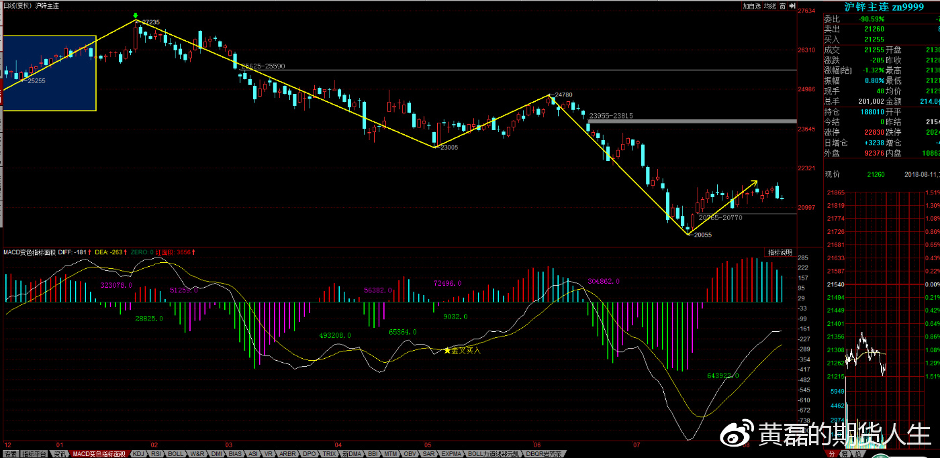Screen dimensions: 940x458
Task: Open the DBQR indicator tab
Action: pos(543,454)
